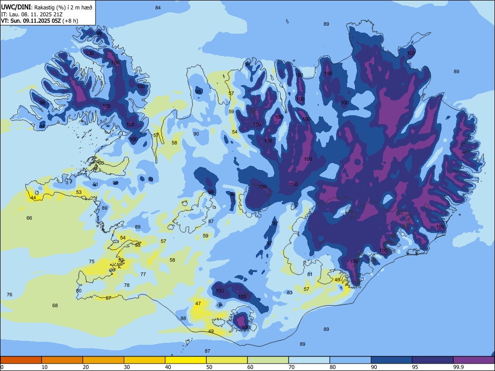Click the '75' humidity value on the map
Image resolution: width=495 pixels, height=371 pixels.
(92, 261)
